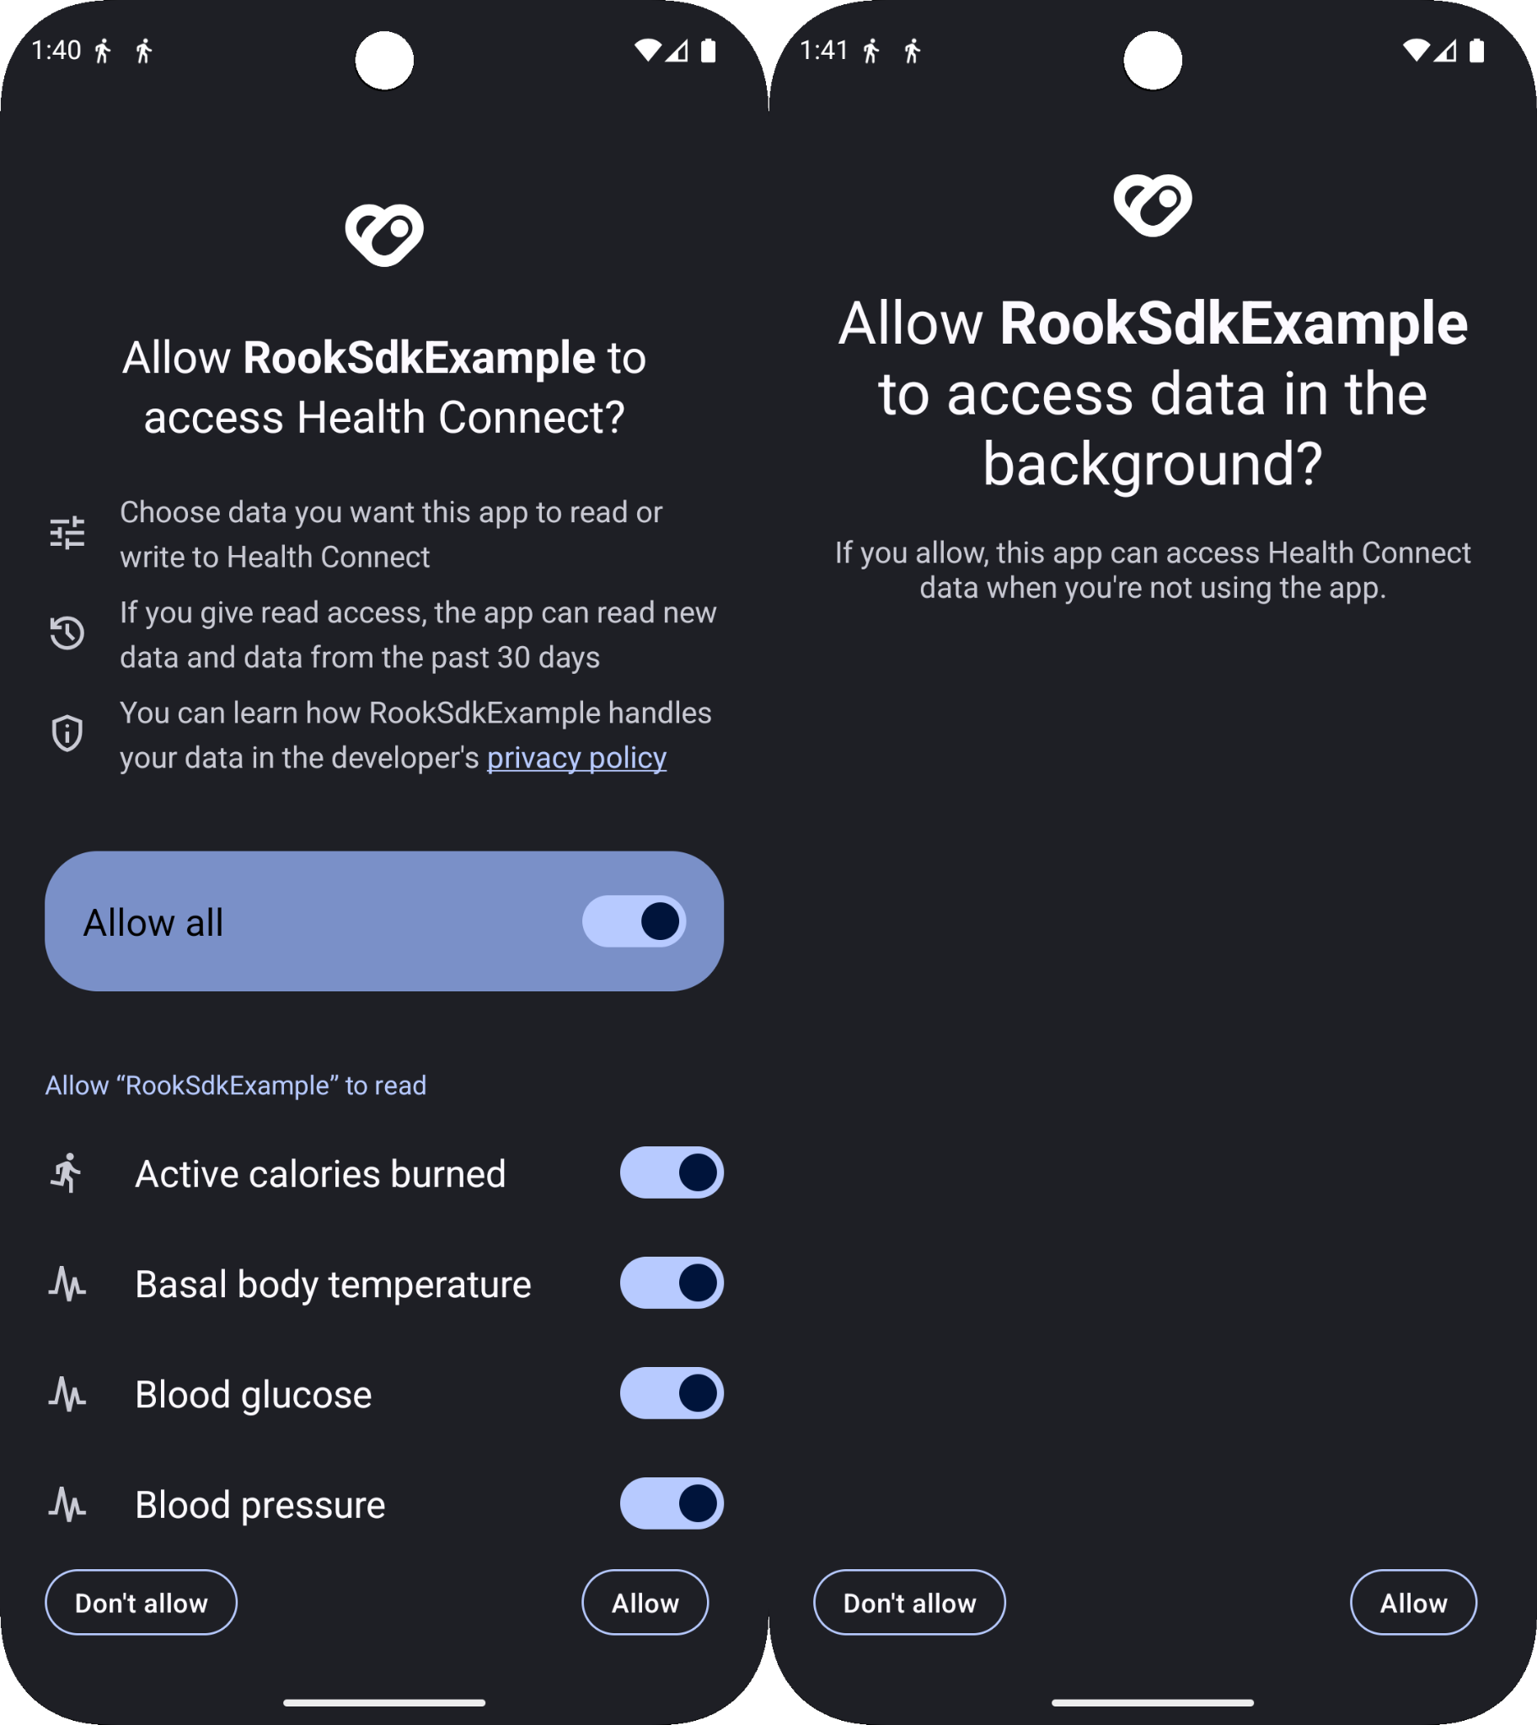Click the waveform icon next to Blood glucose
Image resolution: width=1537 pixels, height=1725 pixels.
coord(67,1394)
